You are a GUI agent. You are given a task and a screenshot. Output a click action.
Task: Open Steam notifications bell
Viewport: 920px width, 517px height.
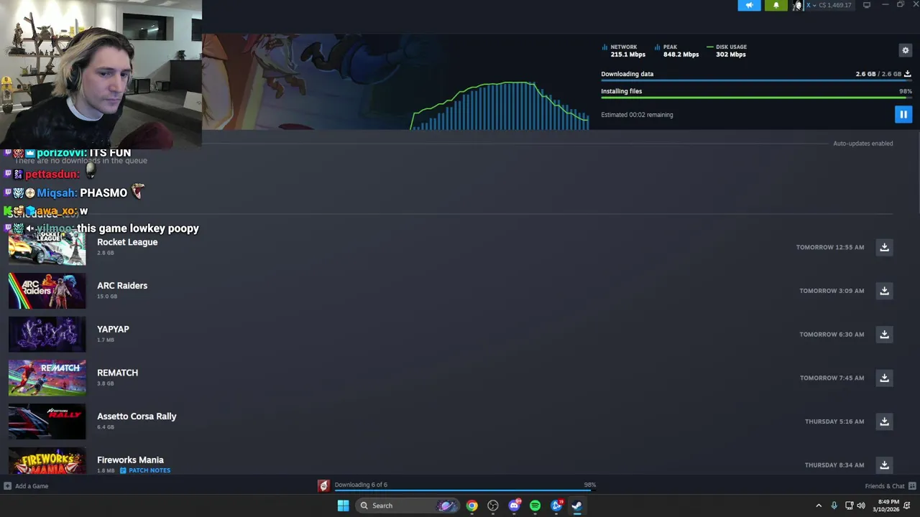tap(776, 5)
